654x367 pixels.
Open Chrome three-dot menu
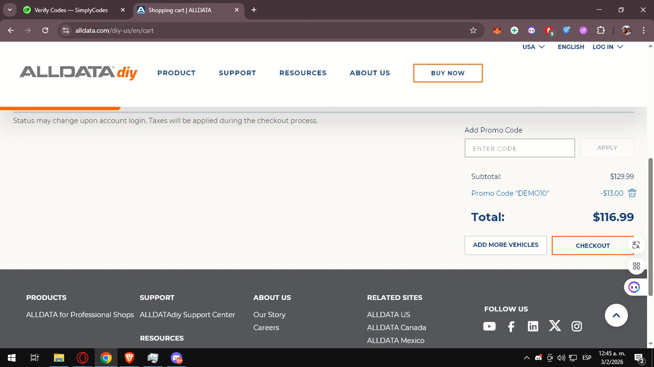click(644, 30)
